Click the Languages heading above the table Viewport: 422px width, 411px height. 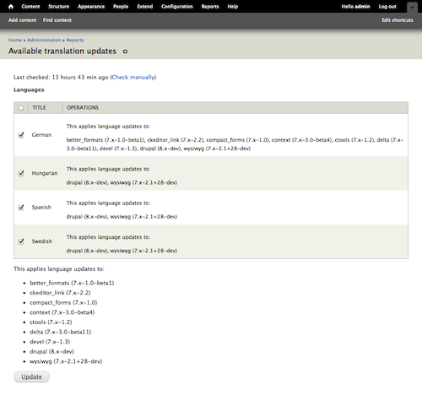click(29, 90)
